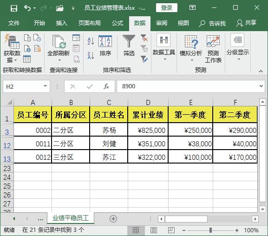Click the open folder quick access icon
The height and width of the screenshot is (236, 268).
coord(60,8)
